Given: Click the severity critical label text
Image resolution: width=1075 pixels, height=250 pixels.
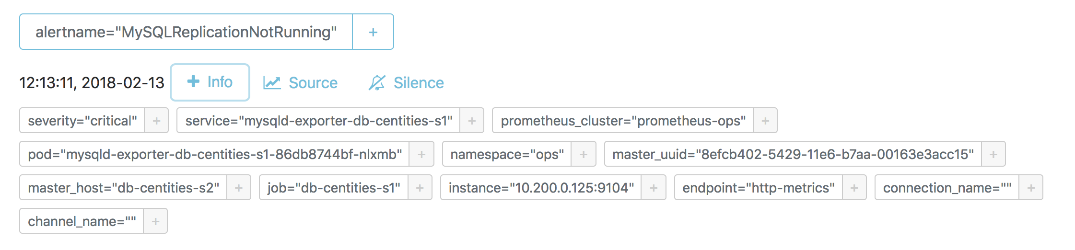Looking at the screenshot, I should (82, 121).
